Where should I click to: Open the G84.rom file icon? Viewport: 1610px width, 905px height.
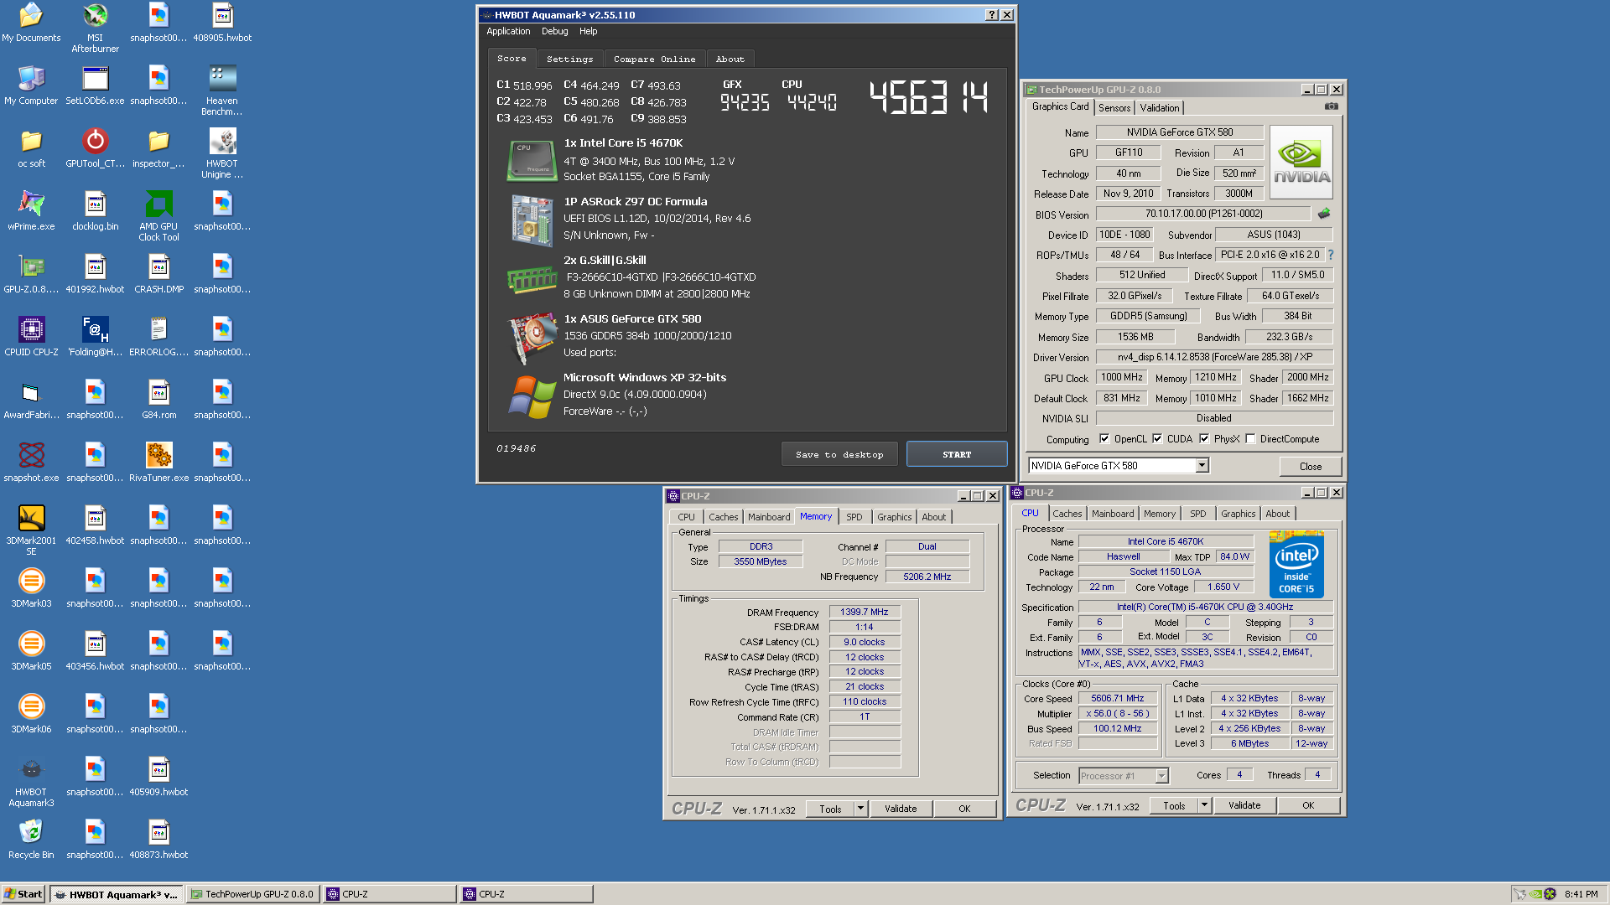coord(158,399)
